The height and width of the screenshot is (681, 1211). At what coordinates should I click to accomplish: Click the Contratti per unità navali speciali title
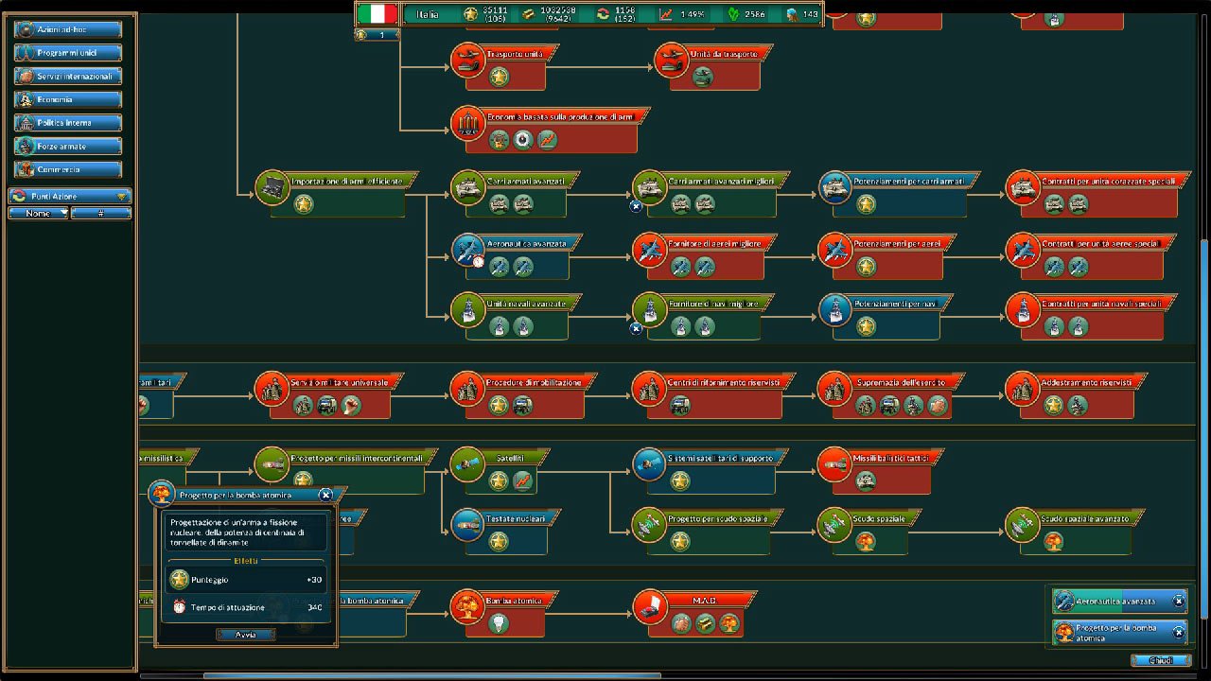[x=1101, y=304]
